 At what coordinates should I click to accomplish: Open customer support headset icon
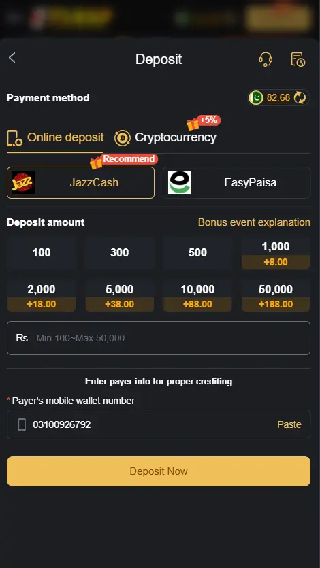[x=266, y=59]
